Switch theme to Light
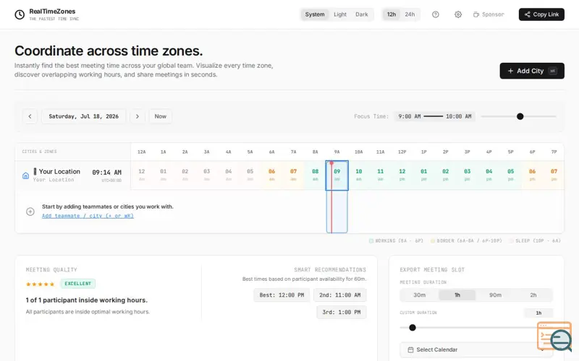The image size is (579, 361). click(x=340, y=14)
